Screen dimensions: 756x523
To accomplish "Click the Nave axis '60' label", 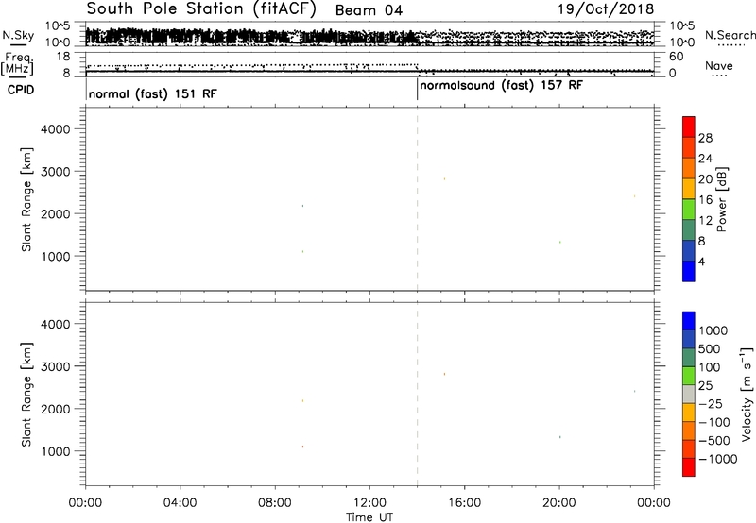I will tap(677, 57).
